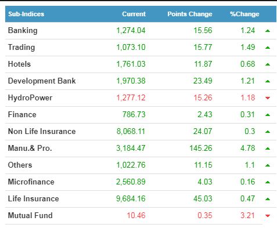Click Banking current value 1,274.04
The width and height of the screenshot is (277, 228).
click(131, 31)
